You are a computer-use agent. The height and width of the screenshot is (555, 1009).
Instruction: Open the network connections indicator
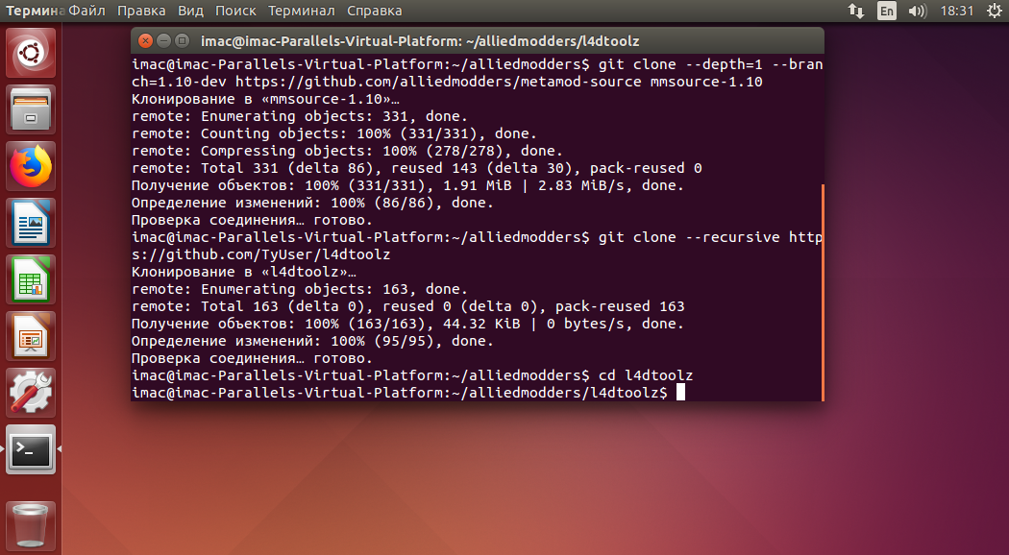[856, 11]
